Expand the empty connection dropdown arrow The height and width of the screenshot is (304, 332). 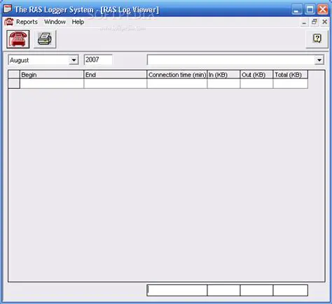pyautogui.click(x=319, y=60)
